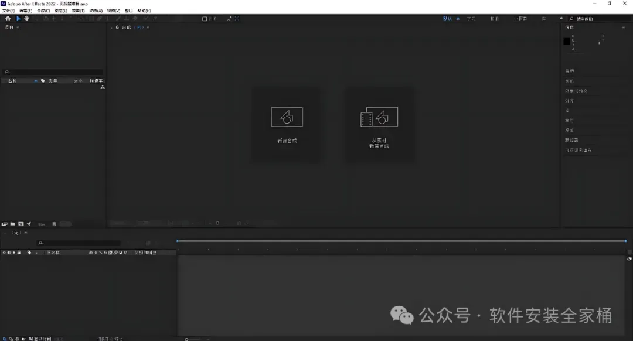Toggle the audio speaker column switch in timeline
The width and height of the screenshot is (633, 341).
(x=9, y=253)
